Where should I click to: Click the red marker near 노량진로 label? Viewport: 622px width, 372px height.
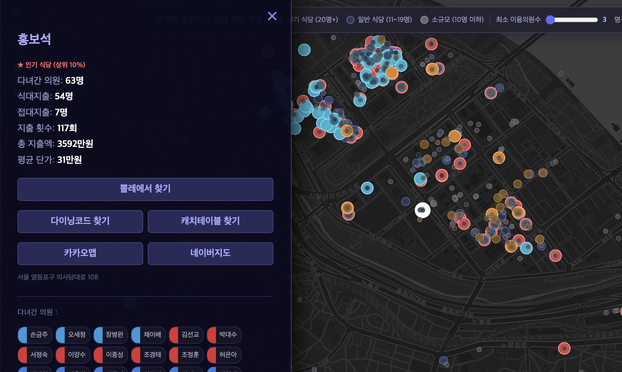(564, 348)
